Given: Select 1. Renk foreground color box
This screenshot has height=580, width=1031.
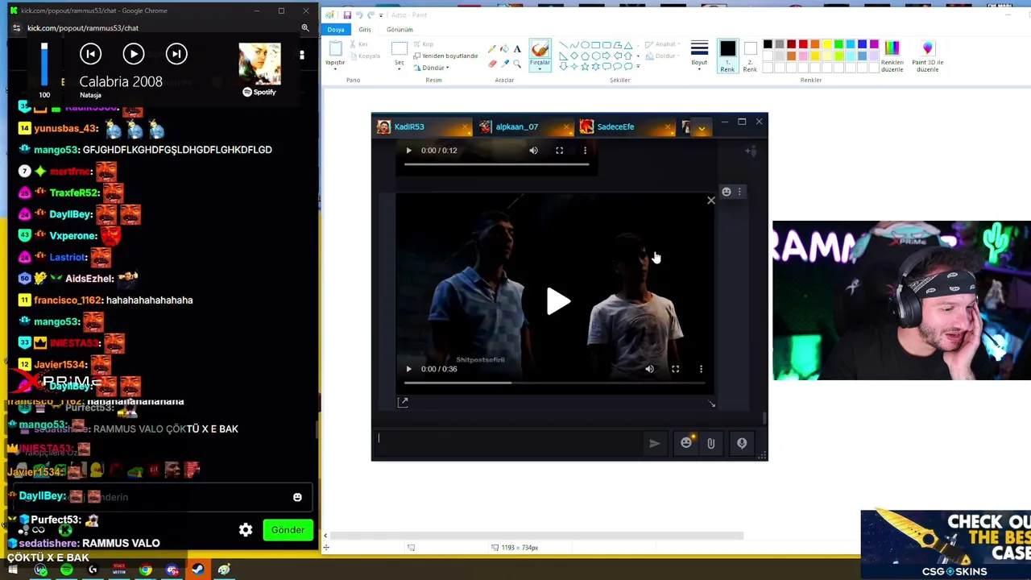Looking at the screenshot, I should point(727,56).
